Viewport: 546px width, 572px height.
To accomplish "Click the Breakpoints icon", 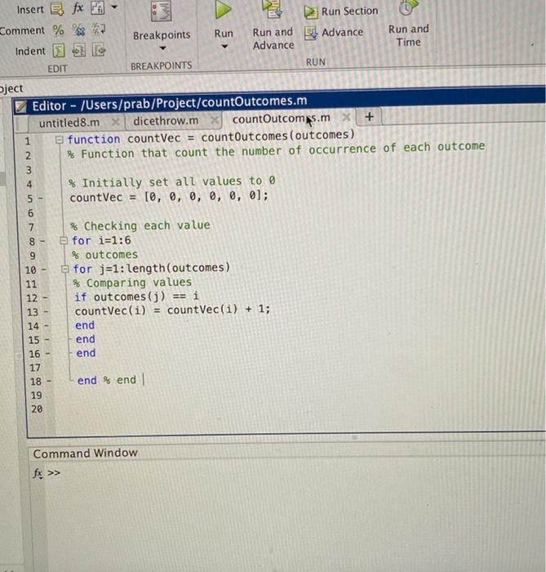I will click(162, 11).
